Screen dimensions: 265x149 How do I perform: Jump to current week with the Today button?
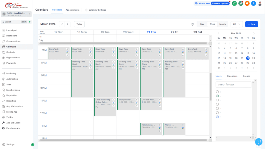coord(79,24)
